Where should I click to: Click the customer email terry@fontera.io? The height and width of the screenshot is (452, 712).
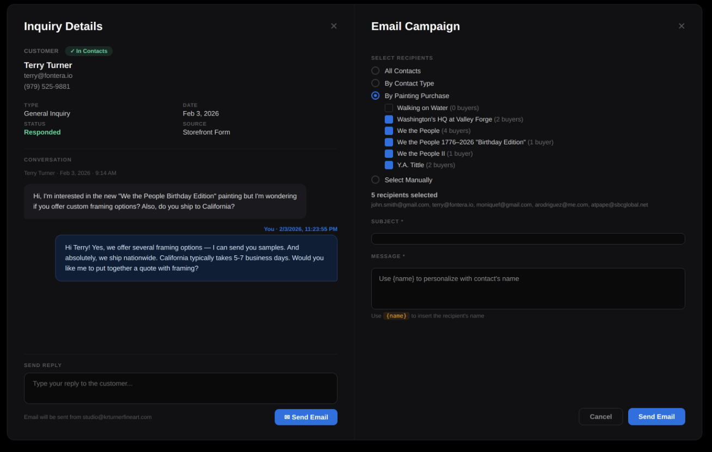click(48, 76)
